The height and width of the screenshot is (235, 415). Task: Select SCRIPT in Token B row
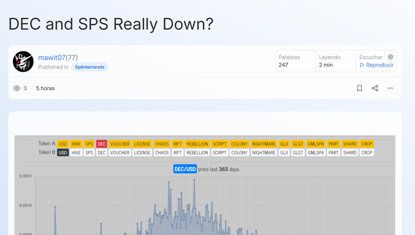[x=220, y=153]
